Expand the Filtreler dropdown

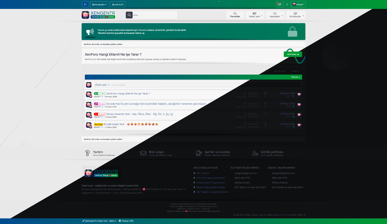tap(295, 77)
